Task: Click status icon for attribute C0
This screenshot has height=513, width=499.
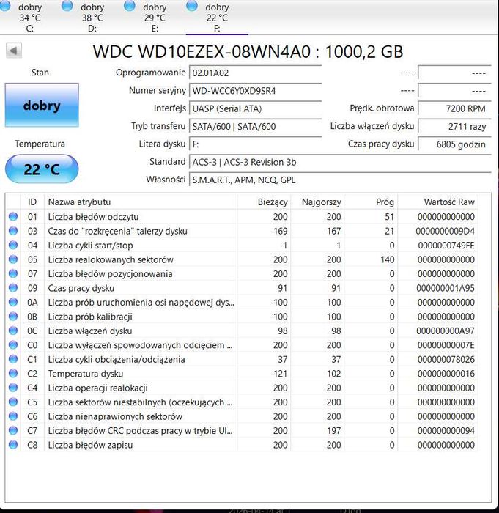Action: click(x=13, y=344)
